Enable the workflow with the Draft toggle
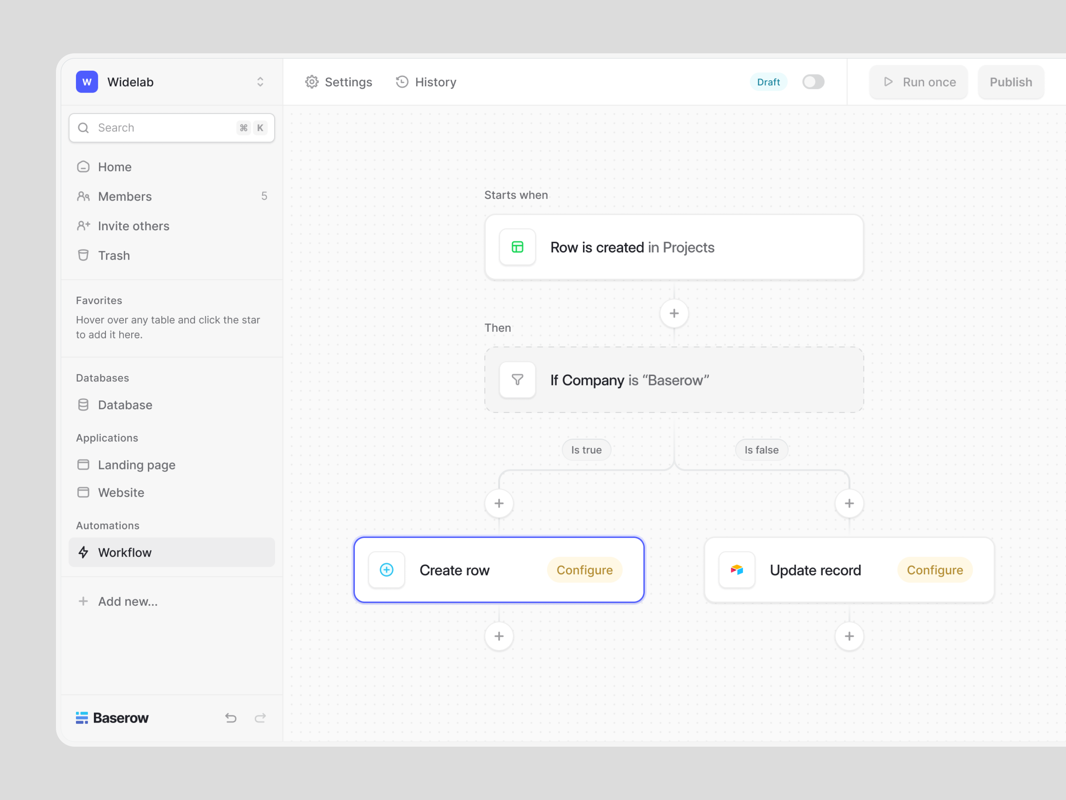Screen dimensions: 1066x800 [813, 82]
